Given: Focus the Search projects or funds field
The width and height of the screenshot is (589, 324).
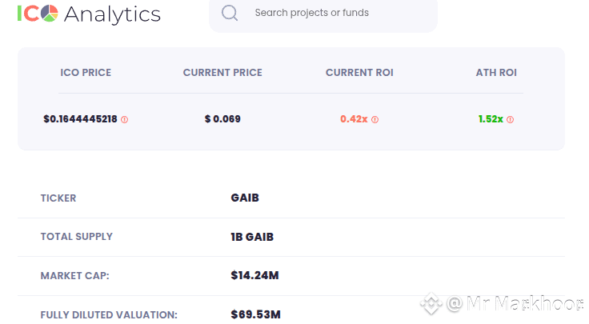Looking at the screenshot, I should (336, 14).
